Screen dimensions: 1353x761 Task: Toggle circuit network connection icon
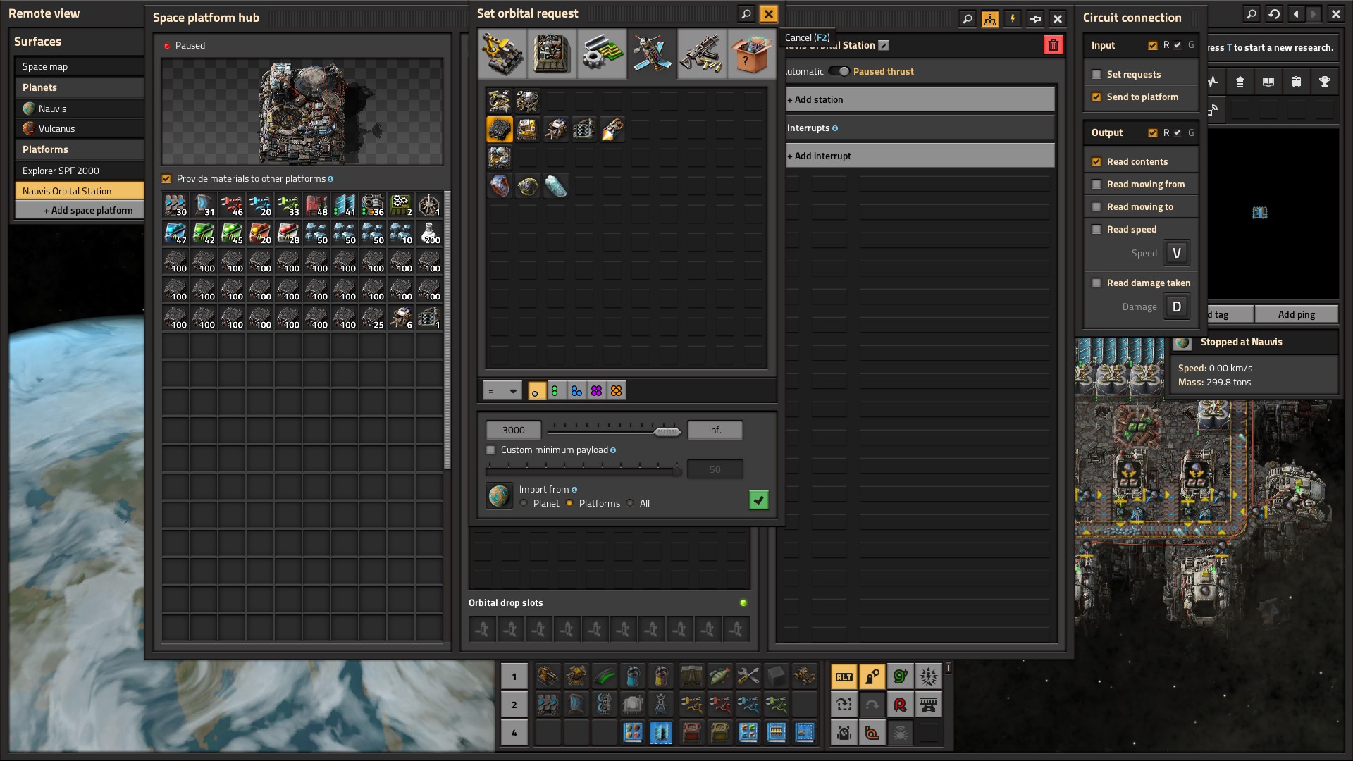pyautogui.click(x=990, y=19)
